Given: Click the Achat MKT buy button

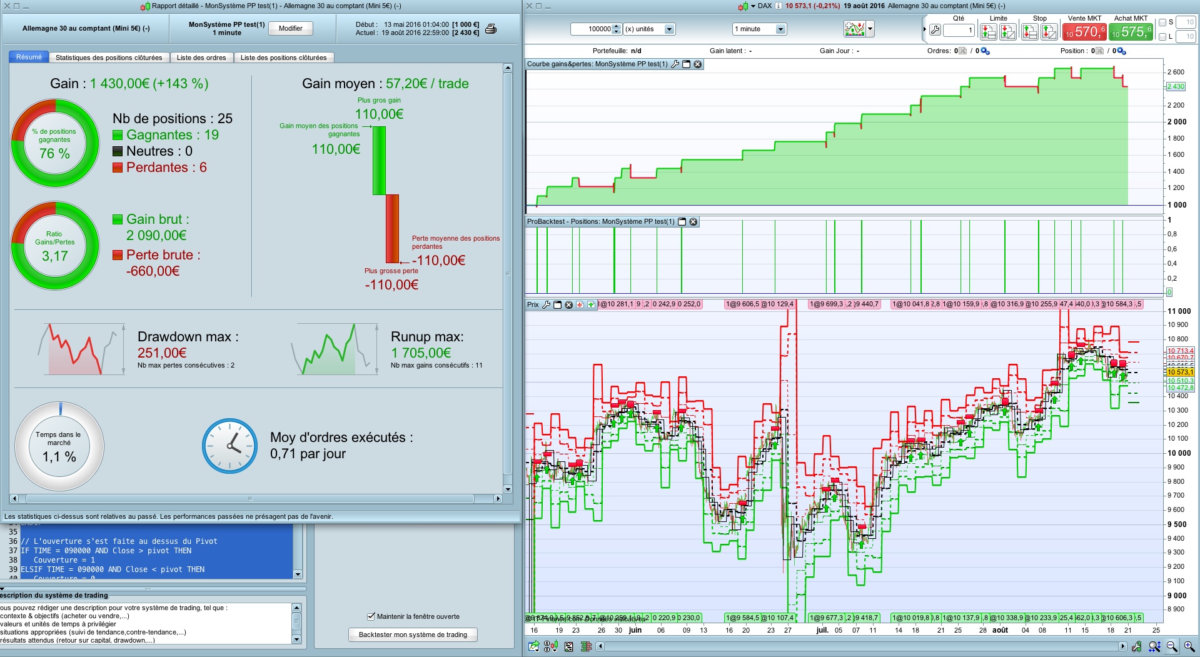Looking at the screenshot, I should coord(1131,31).
